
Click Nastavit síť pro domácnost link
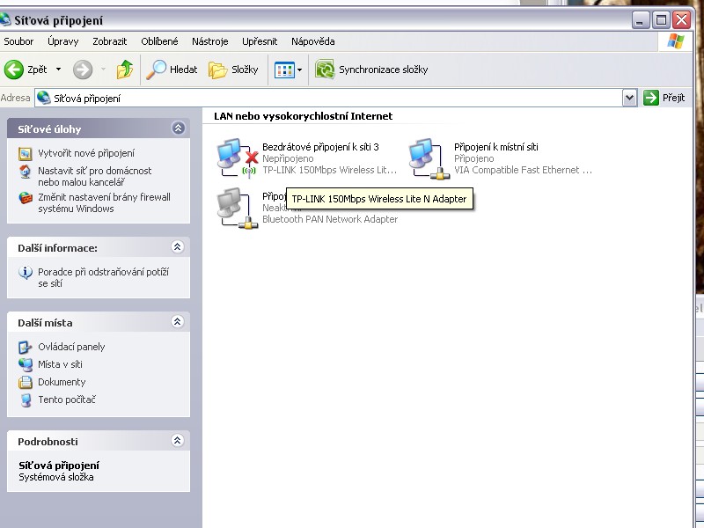coord(95,177)
